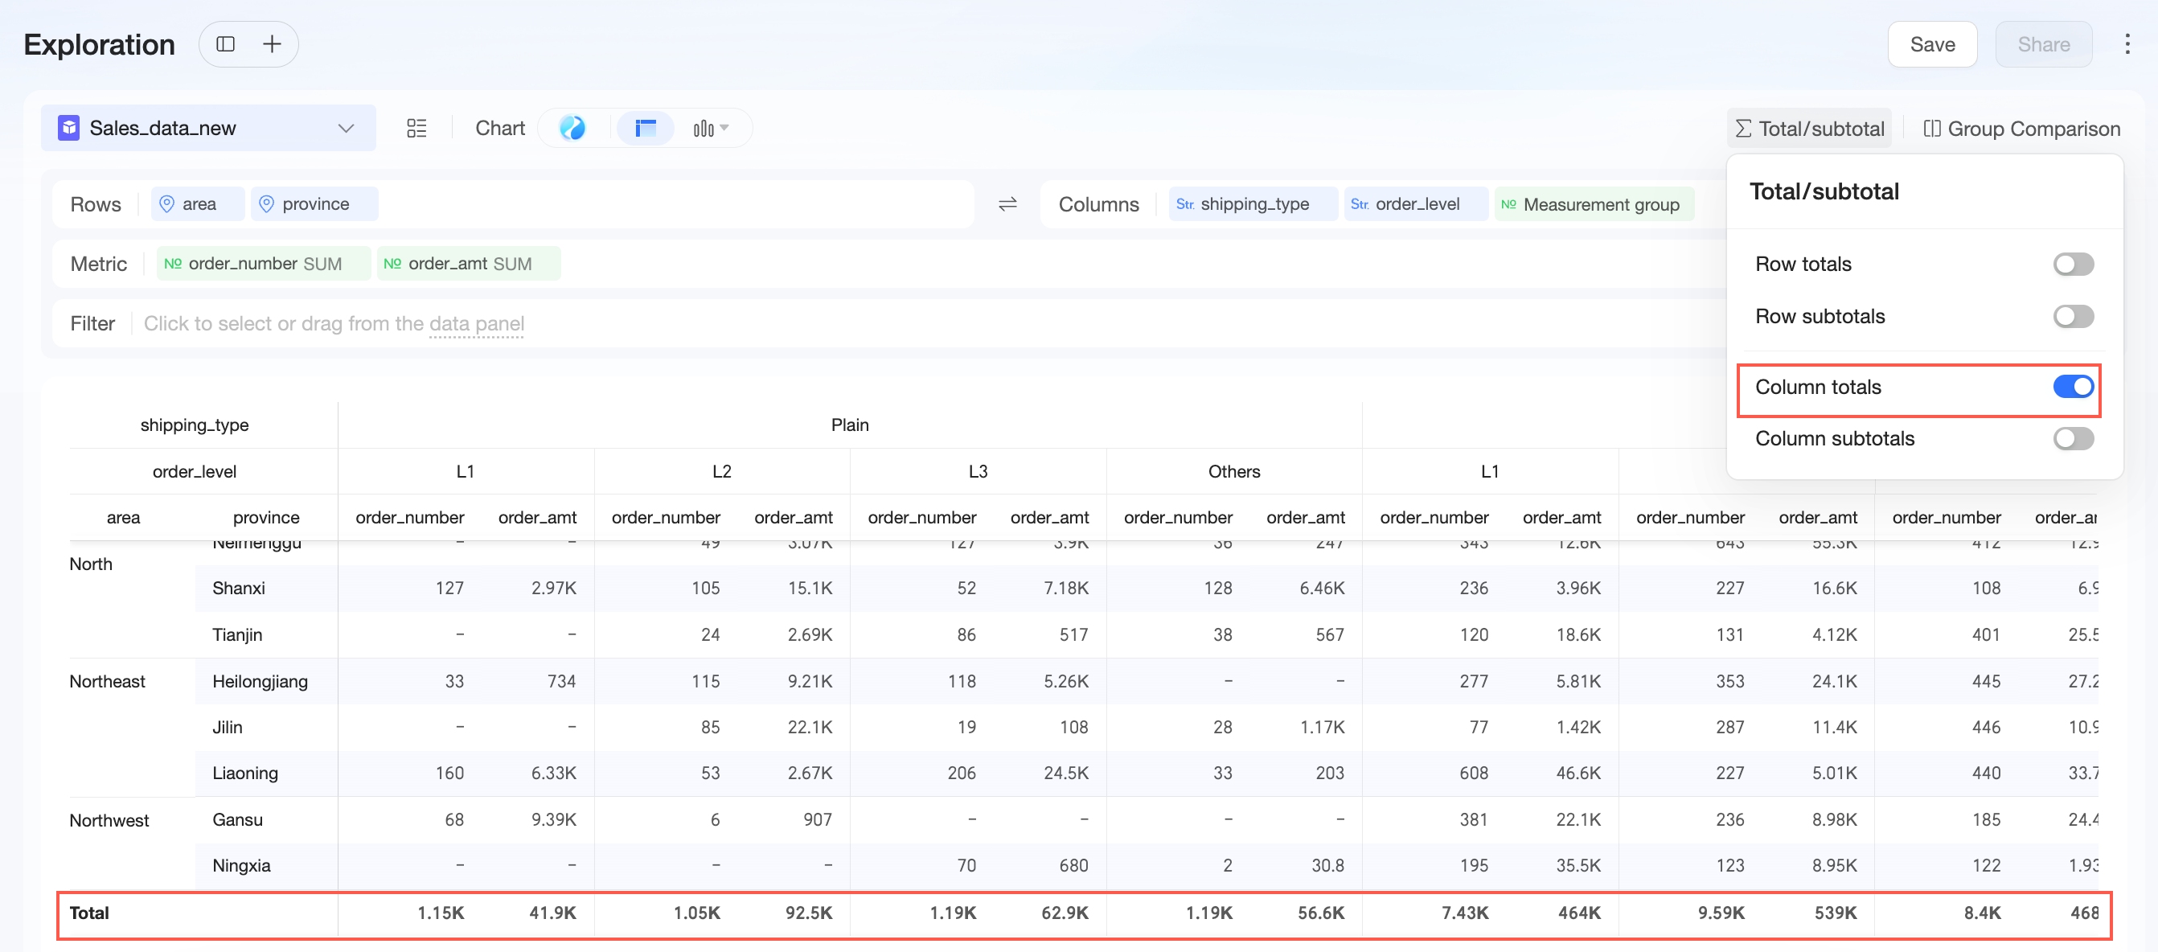2158x952 pixels.
Task: Disable the Column totals switch
Action: tap(2073, 386)
